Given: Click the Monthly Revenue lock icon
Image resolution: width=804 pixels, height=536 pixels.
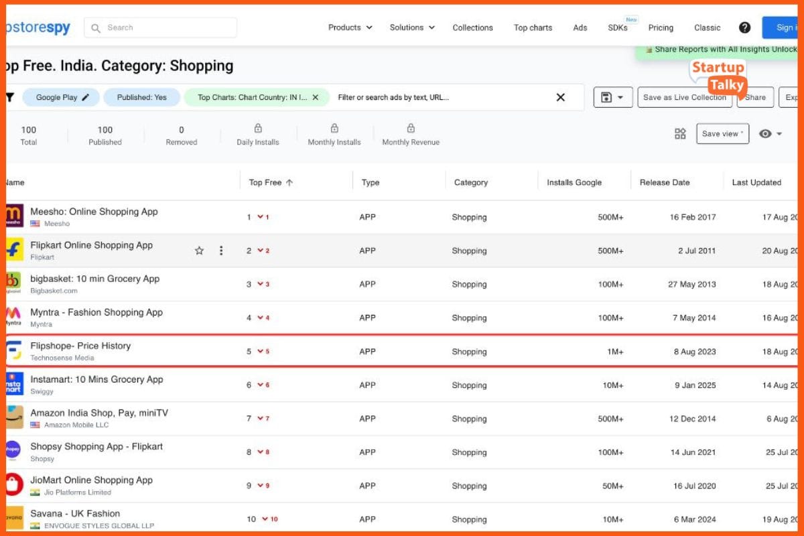Looking at the screenshot, I should [411, 129].
